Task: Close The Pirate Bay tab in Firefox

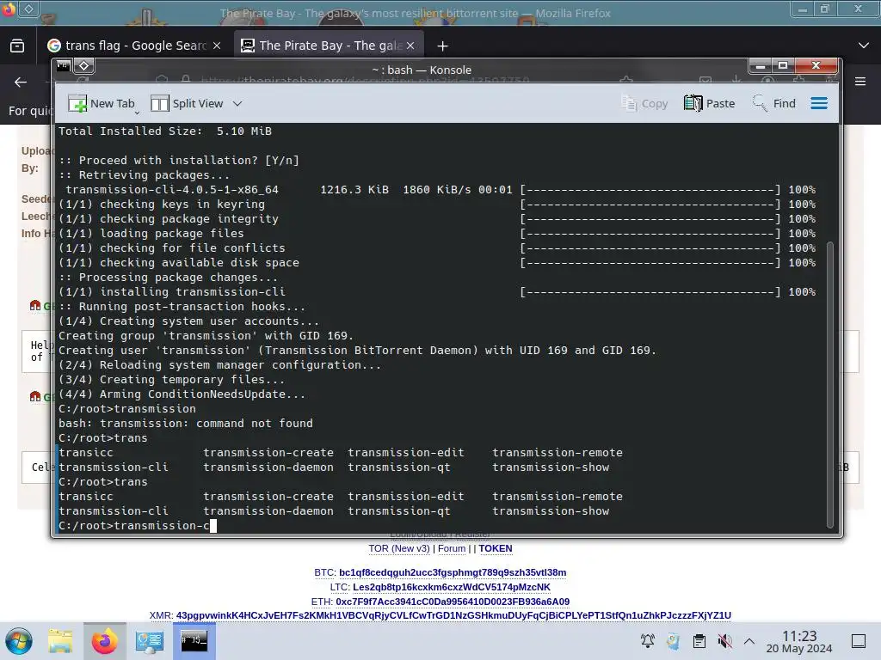Action: [410, 46]
